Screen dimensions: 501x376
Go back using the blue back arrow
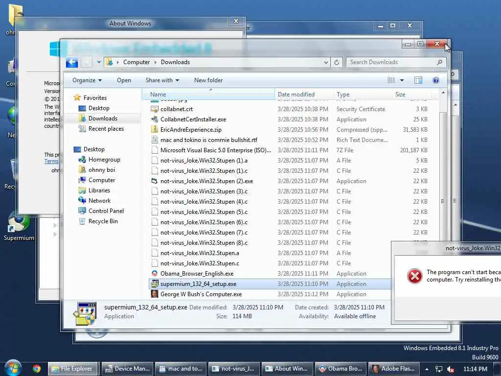coord(72,62)
